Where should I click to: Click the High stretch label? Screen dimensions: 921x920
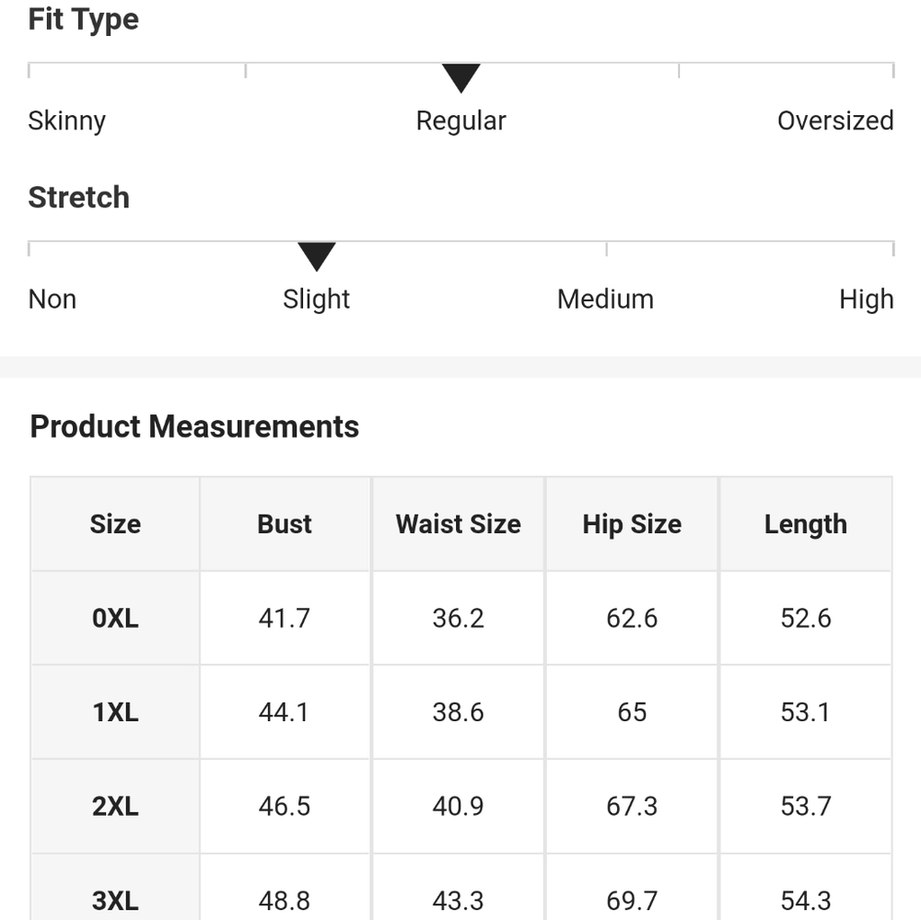pos(867,299)
